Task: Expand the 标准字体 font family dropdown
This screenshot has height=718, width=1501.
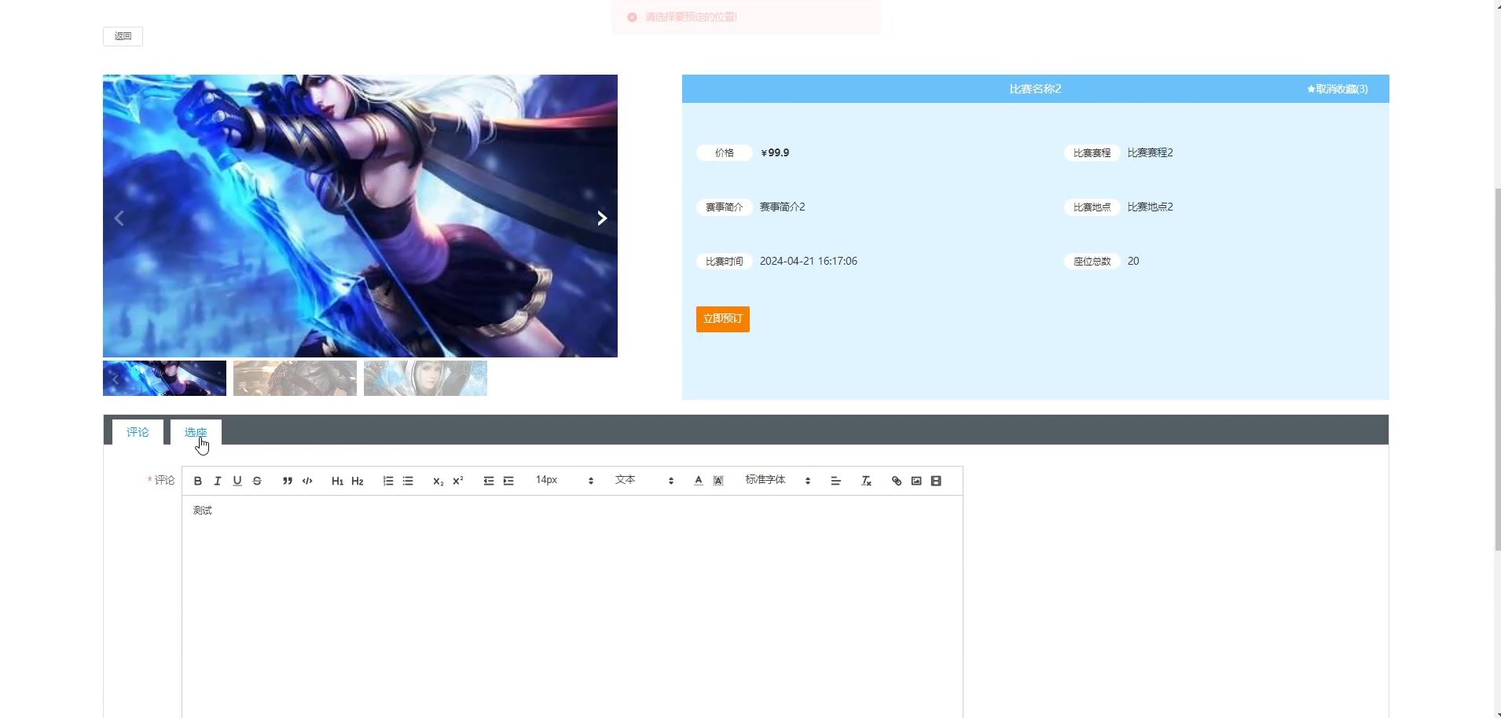Action: [x=777, y=480]
